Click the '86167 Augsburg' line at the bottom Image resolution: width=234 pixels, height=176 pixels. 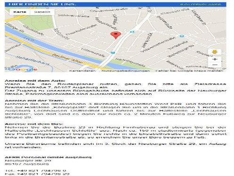click(27, 164)
